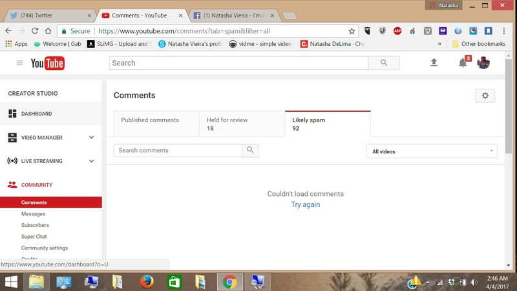Click the YouTube upload icon

point(434,63)
